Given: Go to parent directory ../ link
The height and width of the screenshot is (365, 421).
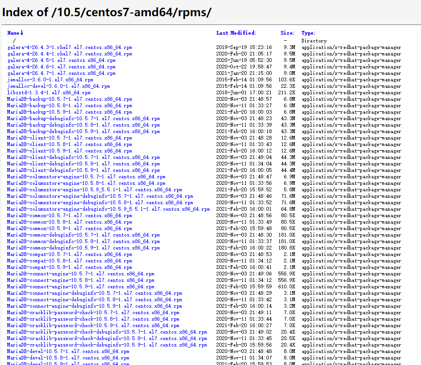Looking at the screenshot, I should 12,41.
